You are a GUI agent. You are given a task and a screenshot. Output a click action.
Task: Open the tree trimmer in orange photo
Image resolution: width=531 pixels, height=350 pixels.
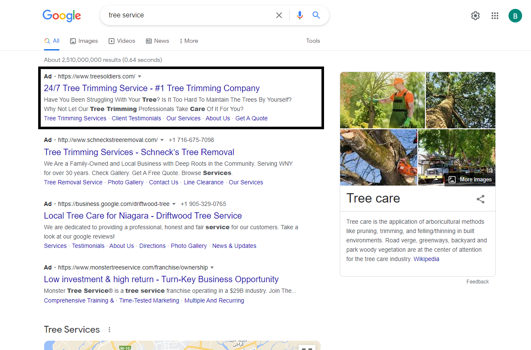coord(383,100)
